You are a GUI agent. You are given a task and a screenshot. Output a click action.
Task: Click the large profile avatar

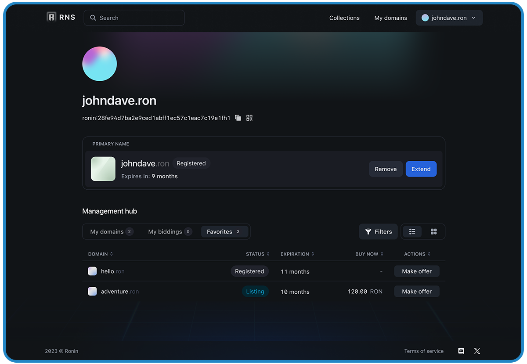point(100,64)
